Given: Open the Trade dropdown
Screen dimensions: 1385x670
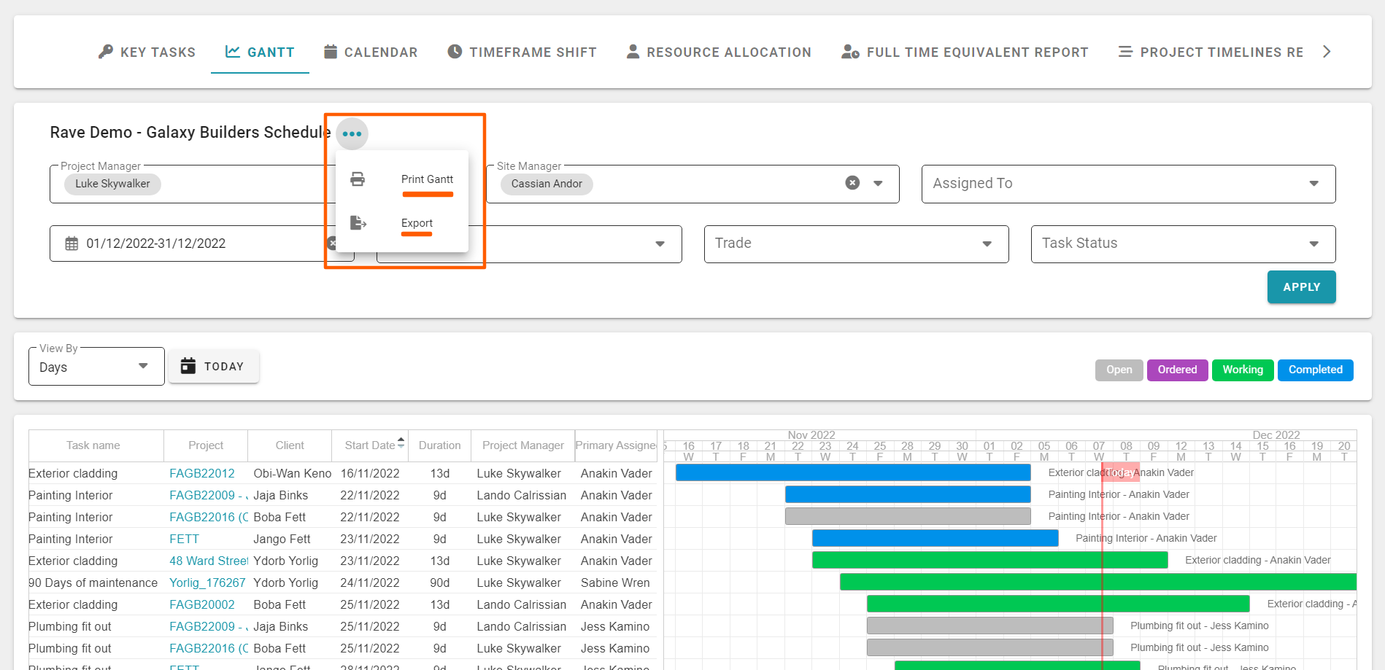Looking at the screenshot, I should [987, 244].
